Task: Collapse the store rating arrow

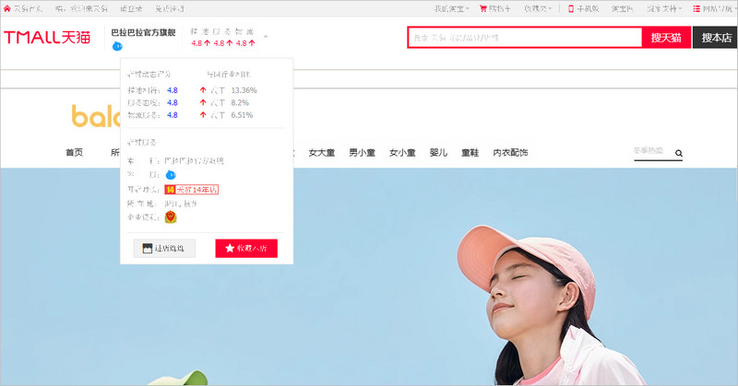Action: pyautogui.click(x=266, y=37)
